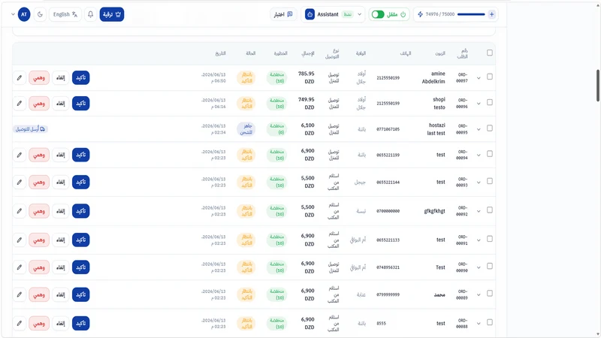Open the Assistant dropdown
Screen dimensions: 601x338
[333, 14]
